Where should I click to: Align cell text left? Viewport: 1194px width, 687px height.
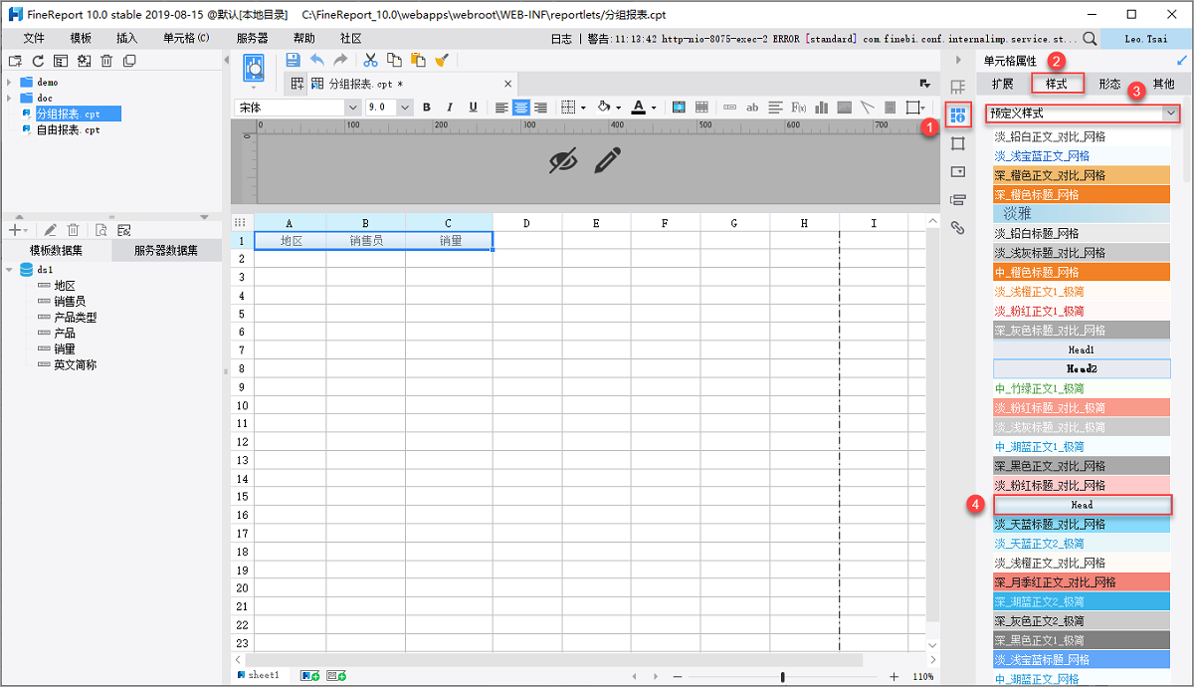[501, 107]
